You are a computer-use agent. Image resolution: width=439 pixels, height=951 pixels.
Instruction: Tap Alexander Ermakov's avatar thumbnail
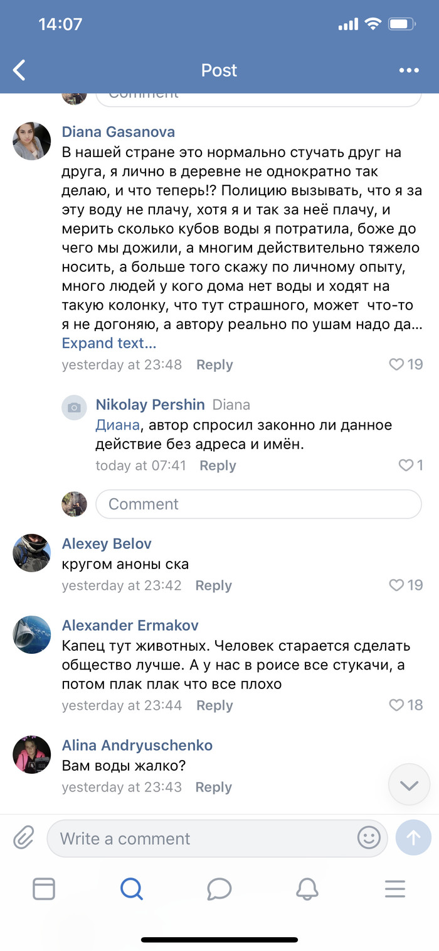click(x=32, y=635)
